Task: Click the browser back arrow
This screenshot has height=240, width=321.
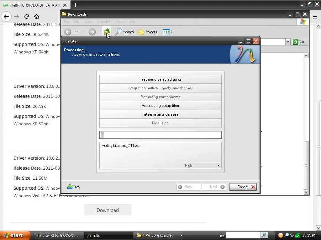Action: (6, 17)
